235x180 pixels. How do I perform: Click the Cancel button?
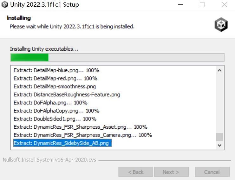(212, 172)
